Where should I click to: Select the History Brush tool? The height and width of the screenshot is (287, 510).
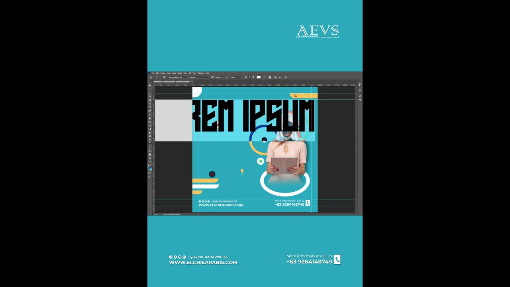[150, 122]
